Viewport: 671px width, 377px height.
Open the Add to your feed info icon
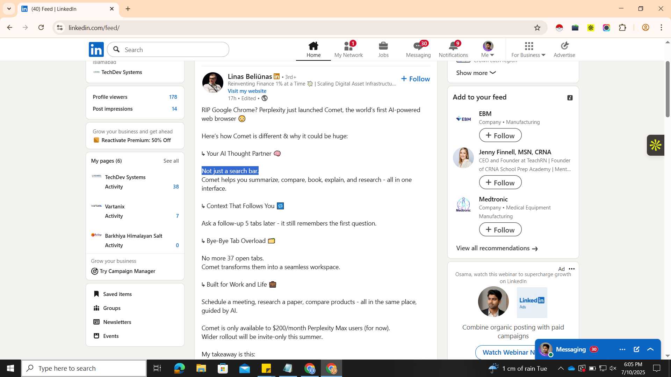click(570, 98)
